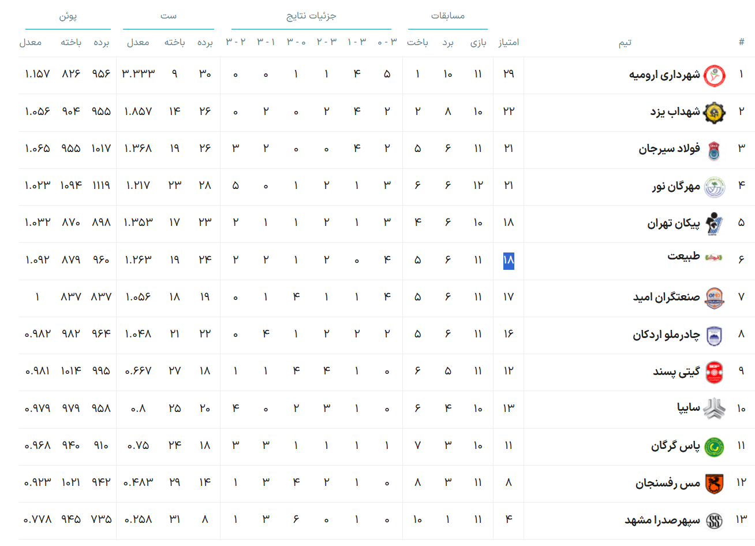Click the سپهرصدرا مشهد team logo
This screenshot has width=755, height=546.
[x=715, y=521]
